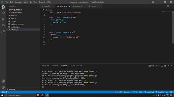
Task: Click the GraphQL status bar item
Action: [160, 92]
